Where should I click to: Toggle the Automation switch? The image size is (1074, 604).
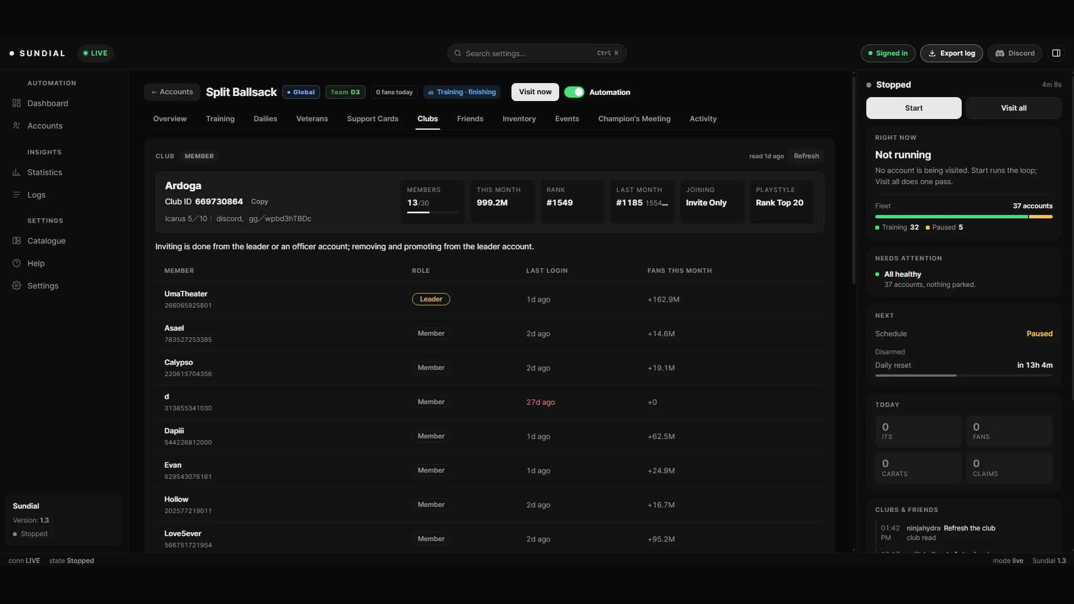[574, 92]
